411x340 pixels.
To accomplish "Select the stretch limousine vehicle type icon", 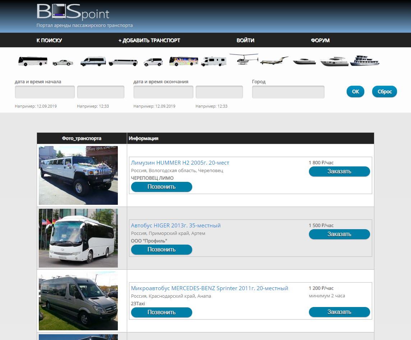I will tap(123, 62).
